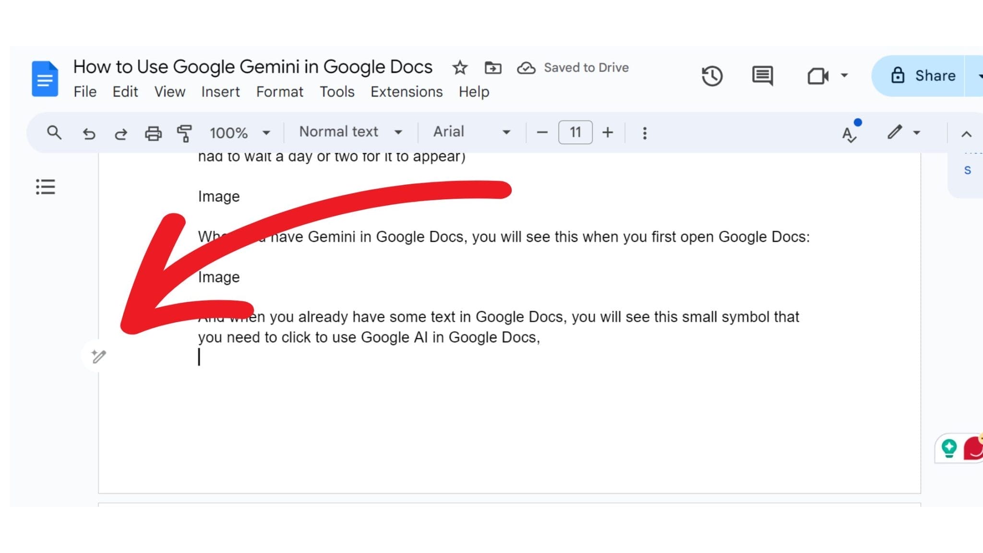Hide the toolbar with the collapse chevron

pos(968,133)
